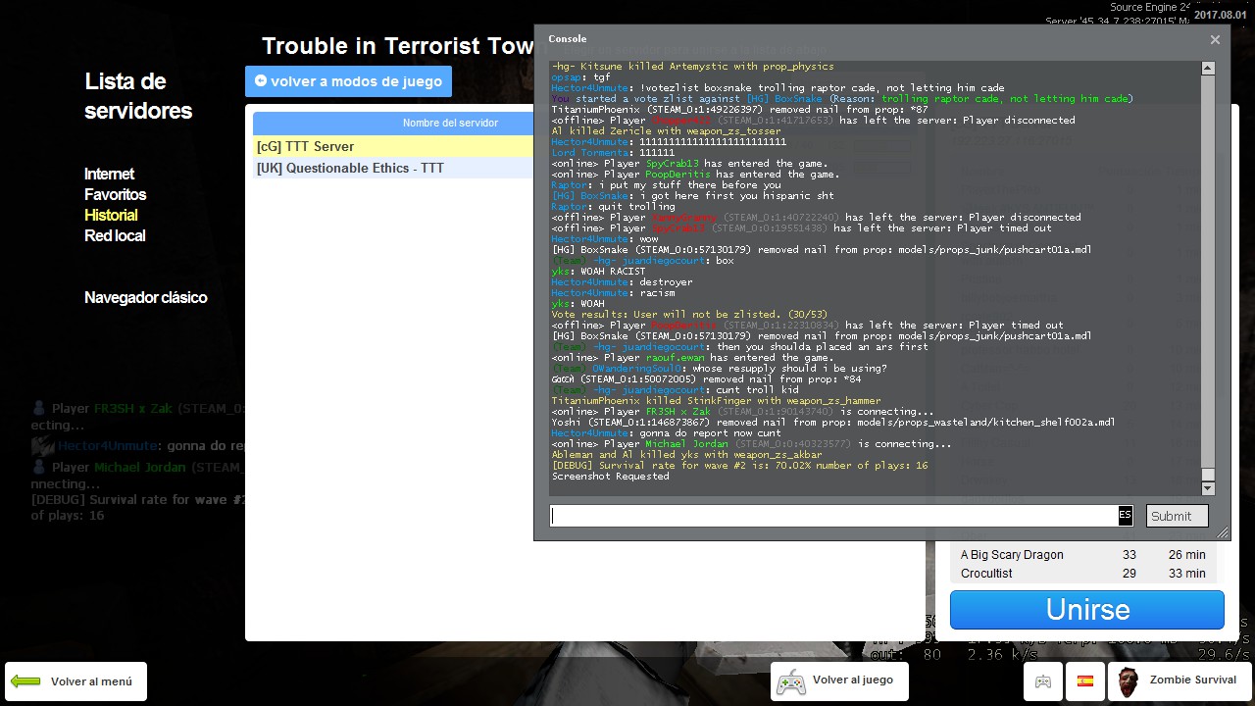Switch to the Historial server list

[x=111, y=216]
